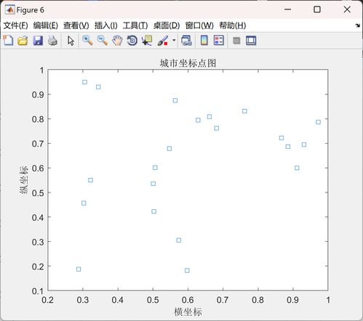The height and width of the screenshot is (321, 363).
Task: Click the New Figure toolbar icon
Action: click(x=8, y=41)
